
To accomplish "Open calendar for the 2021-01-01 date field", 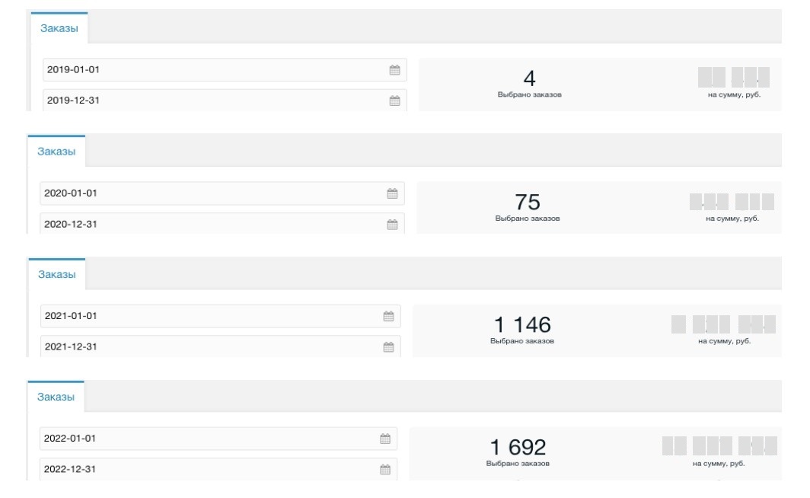I will (388, 316).
